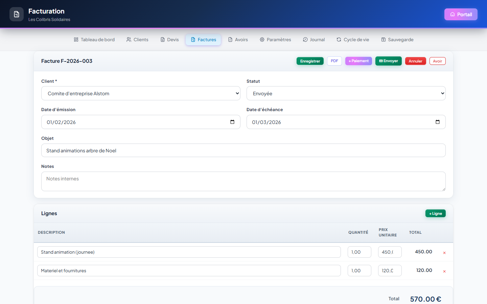Export invoice using the PDF button
The height and width of the screenshot is (304, 487).
pyautogui.click(x=334, y=61)
